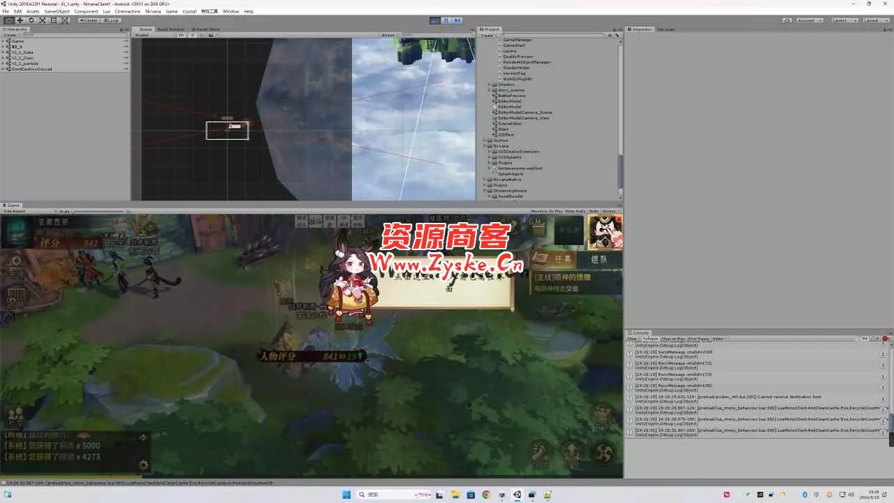Select BattlePreview scene asset
The height and width of the screenshot is (503, 894).
(511, 96)
